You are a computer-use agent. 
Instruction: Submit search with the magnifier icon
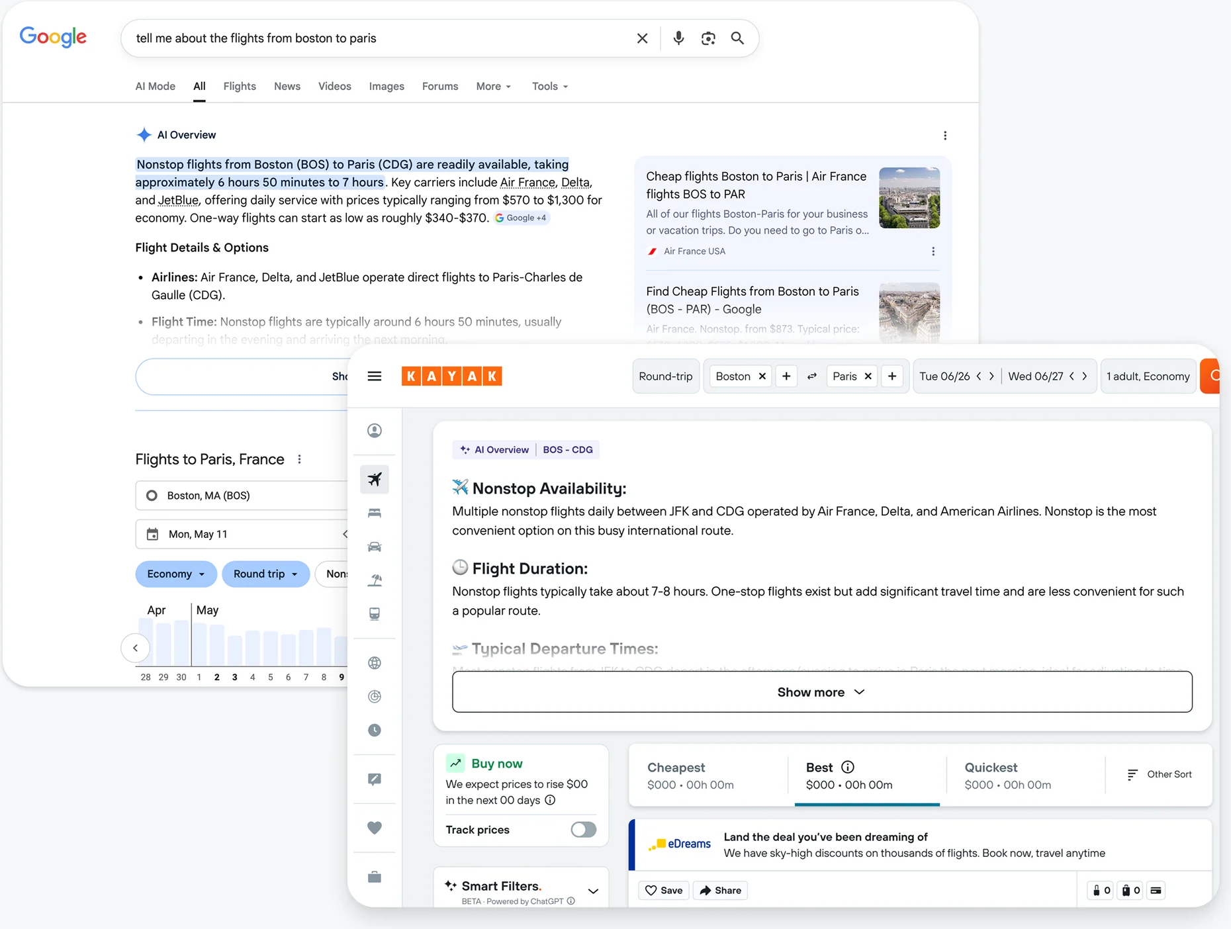click(737, 38)
